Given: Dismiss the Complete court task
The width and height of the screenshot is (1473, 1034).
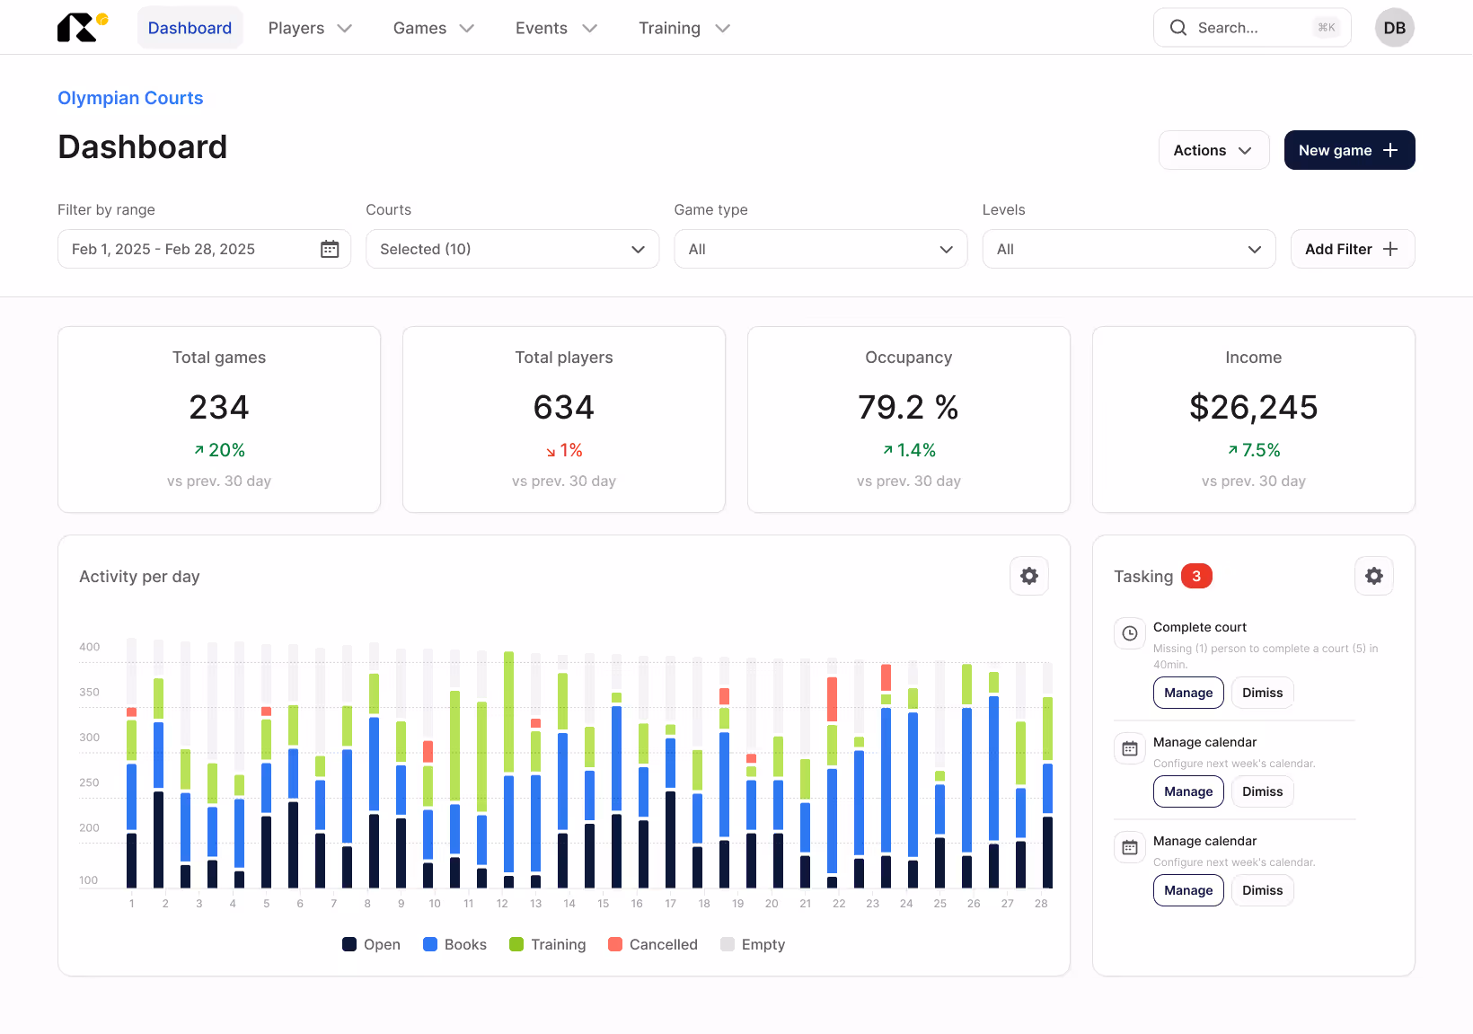Looking at the screenshot, I should click(1262, 693).
